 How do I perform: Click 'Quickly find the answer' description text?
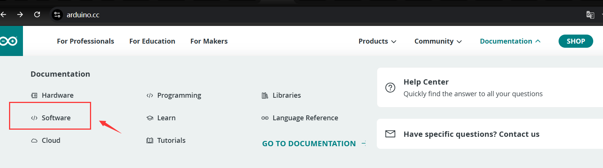point(473,94)
